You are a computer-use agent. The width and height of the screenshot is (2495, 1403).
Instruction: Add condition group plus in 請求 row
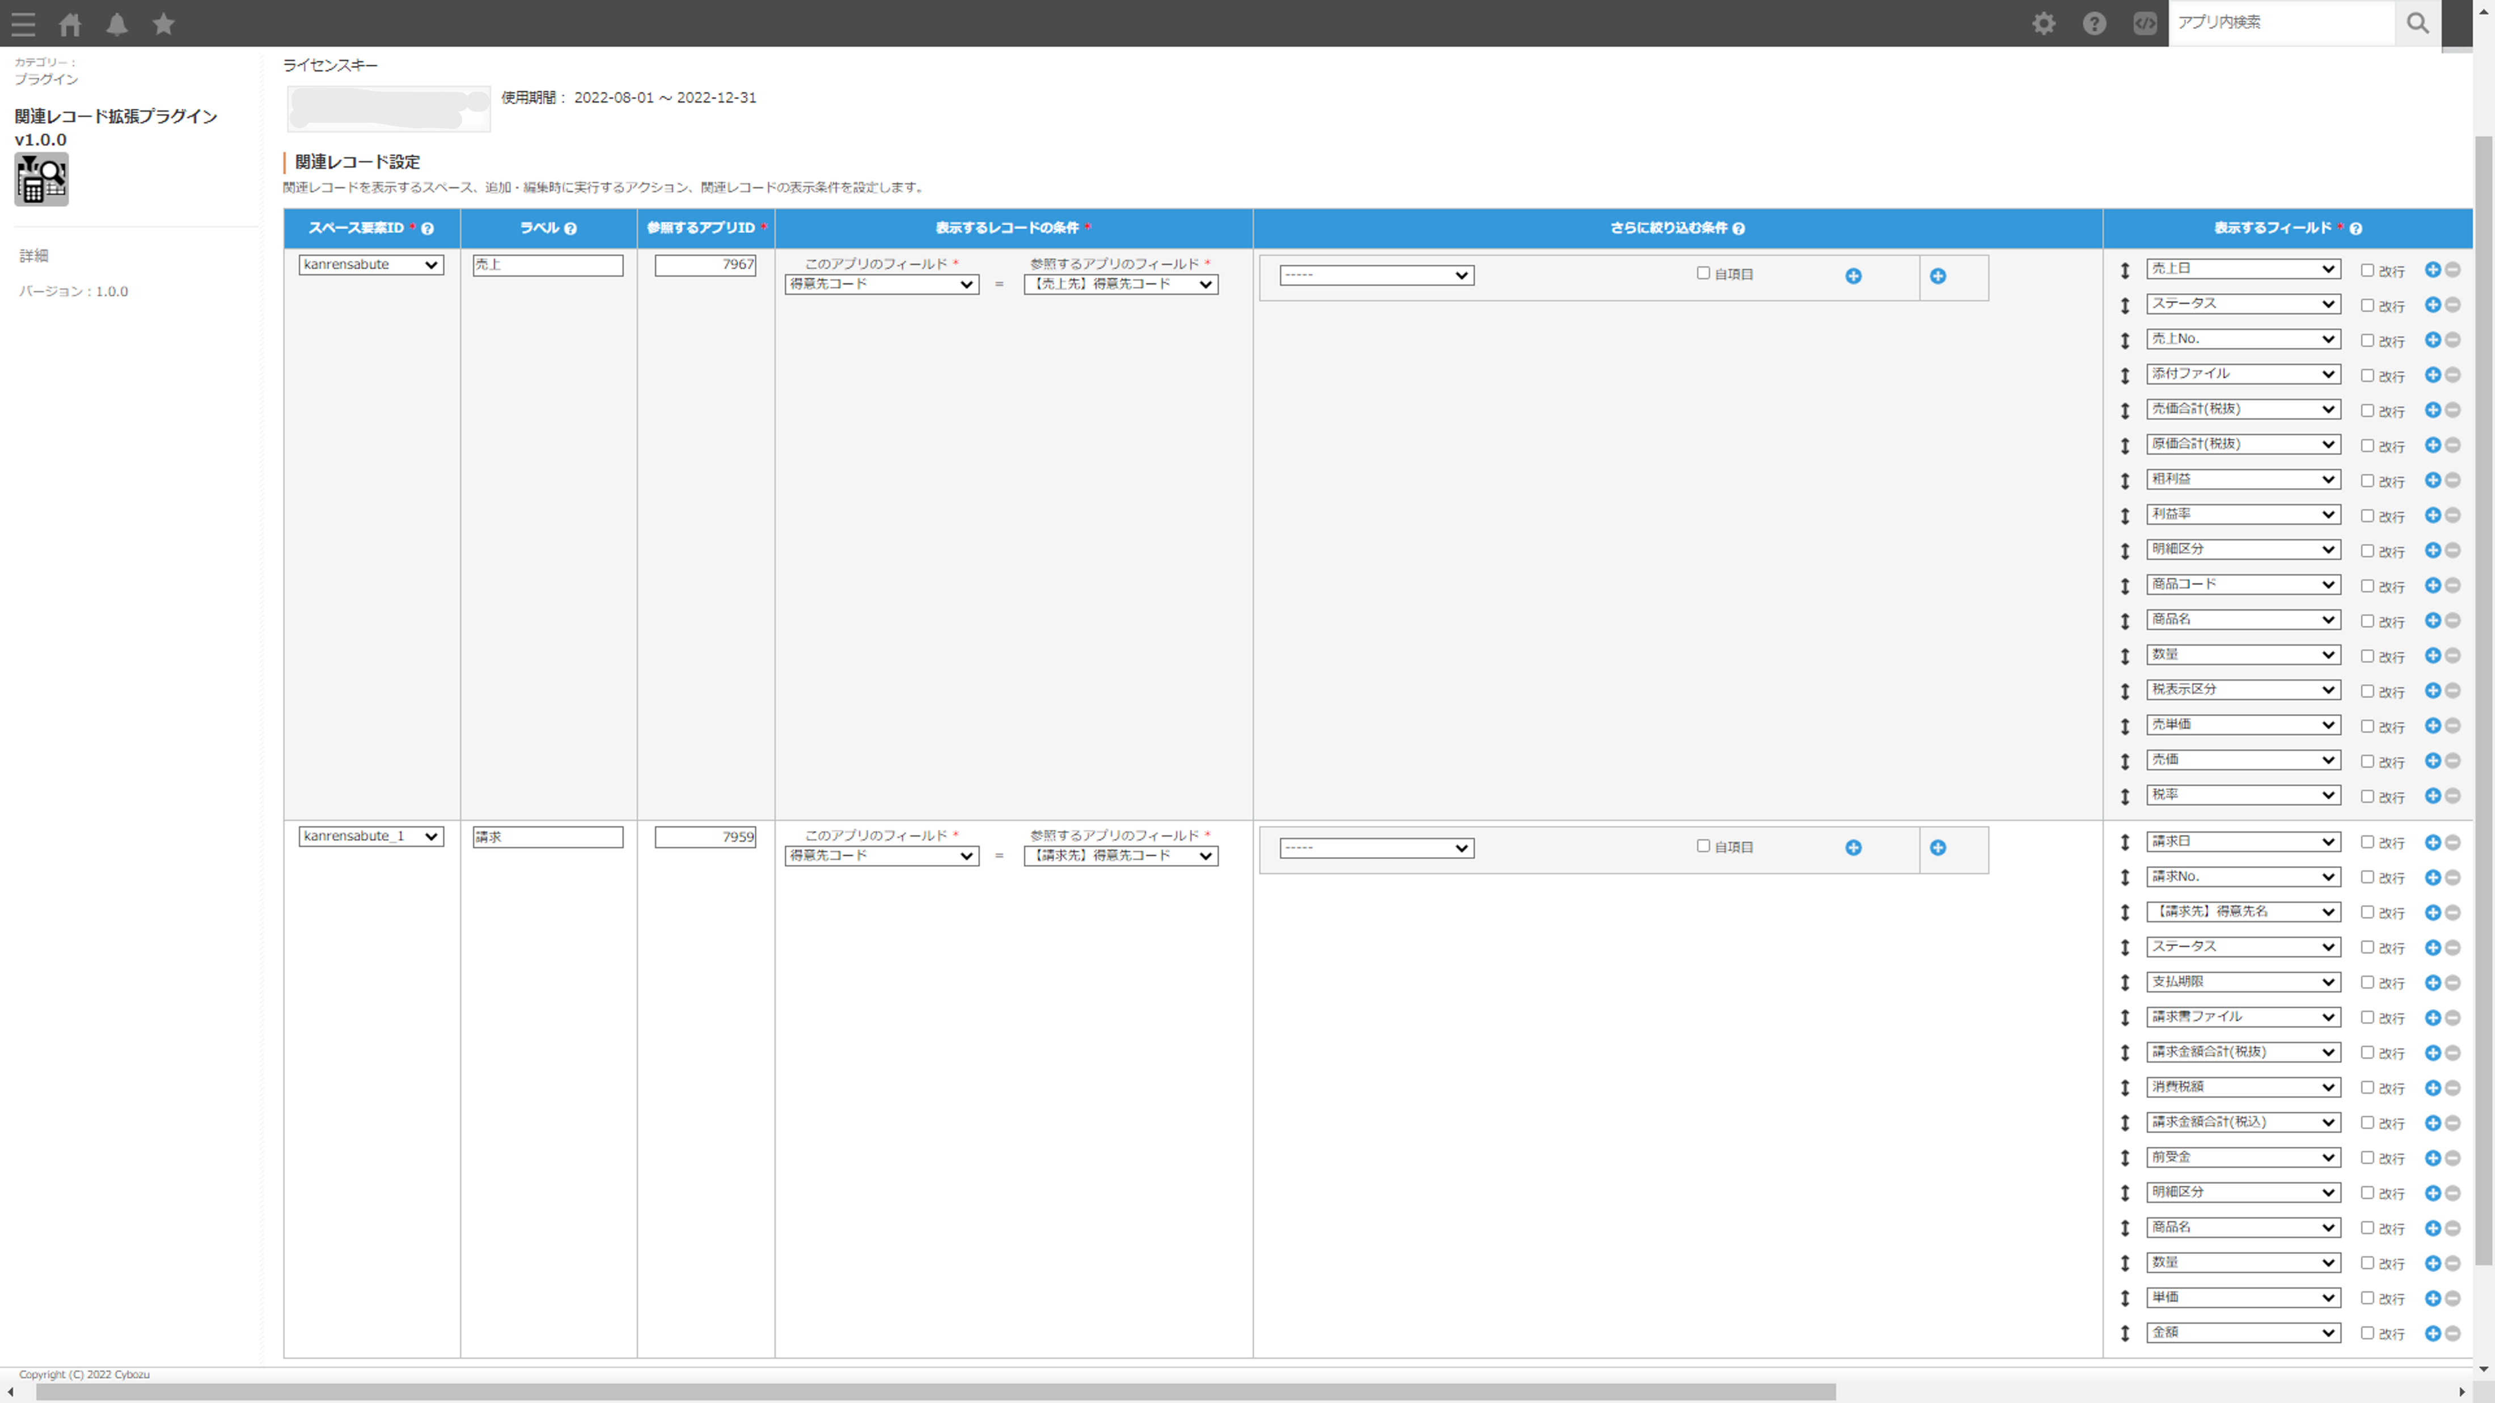(x=1937, y=847)
